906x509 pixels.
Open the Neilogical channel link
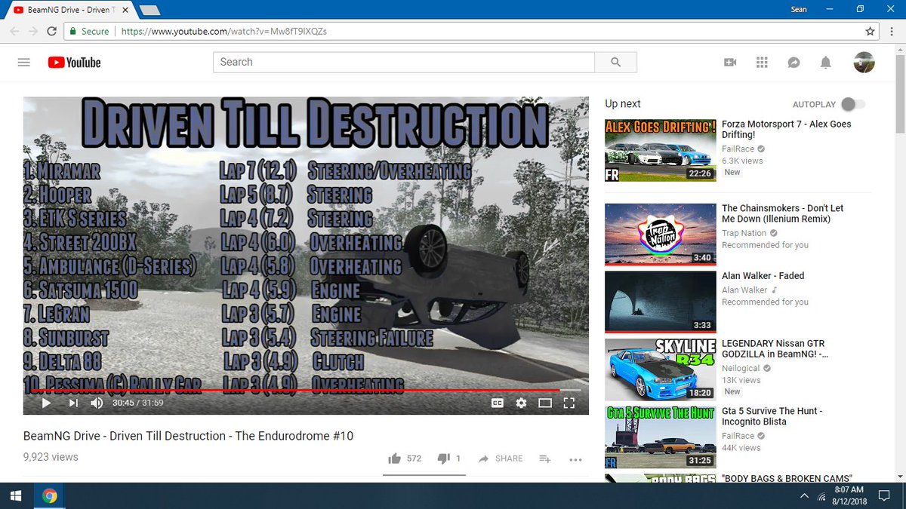[741, 368]
